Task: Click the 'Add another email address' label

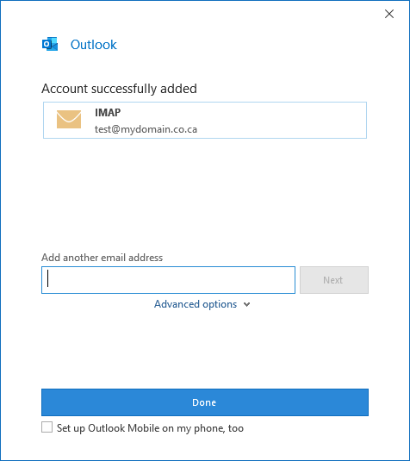Action: tap(102, 258)
